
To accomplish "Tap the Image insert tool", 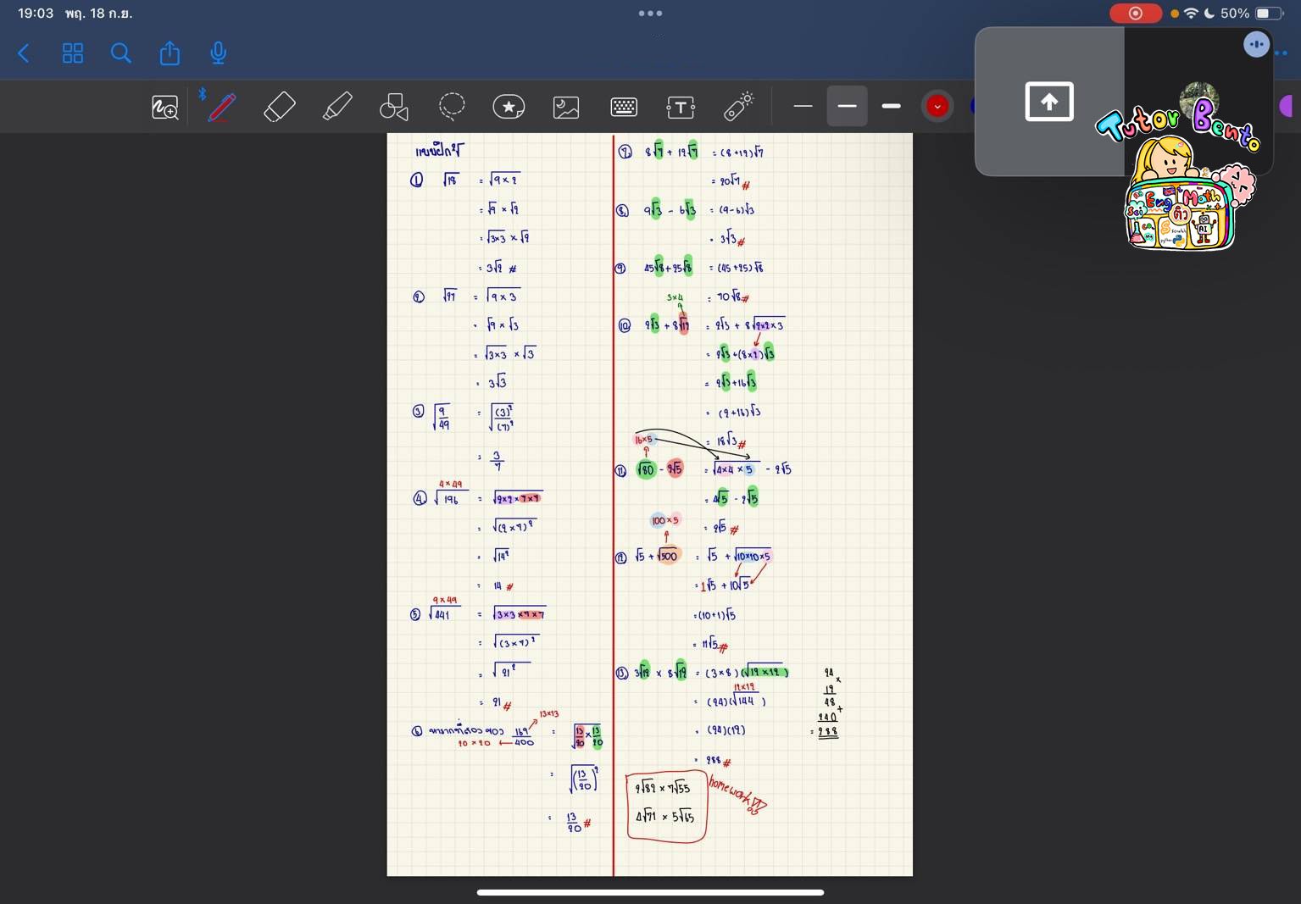I will (x=566, y=108).
